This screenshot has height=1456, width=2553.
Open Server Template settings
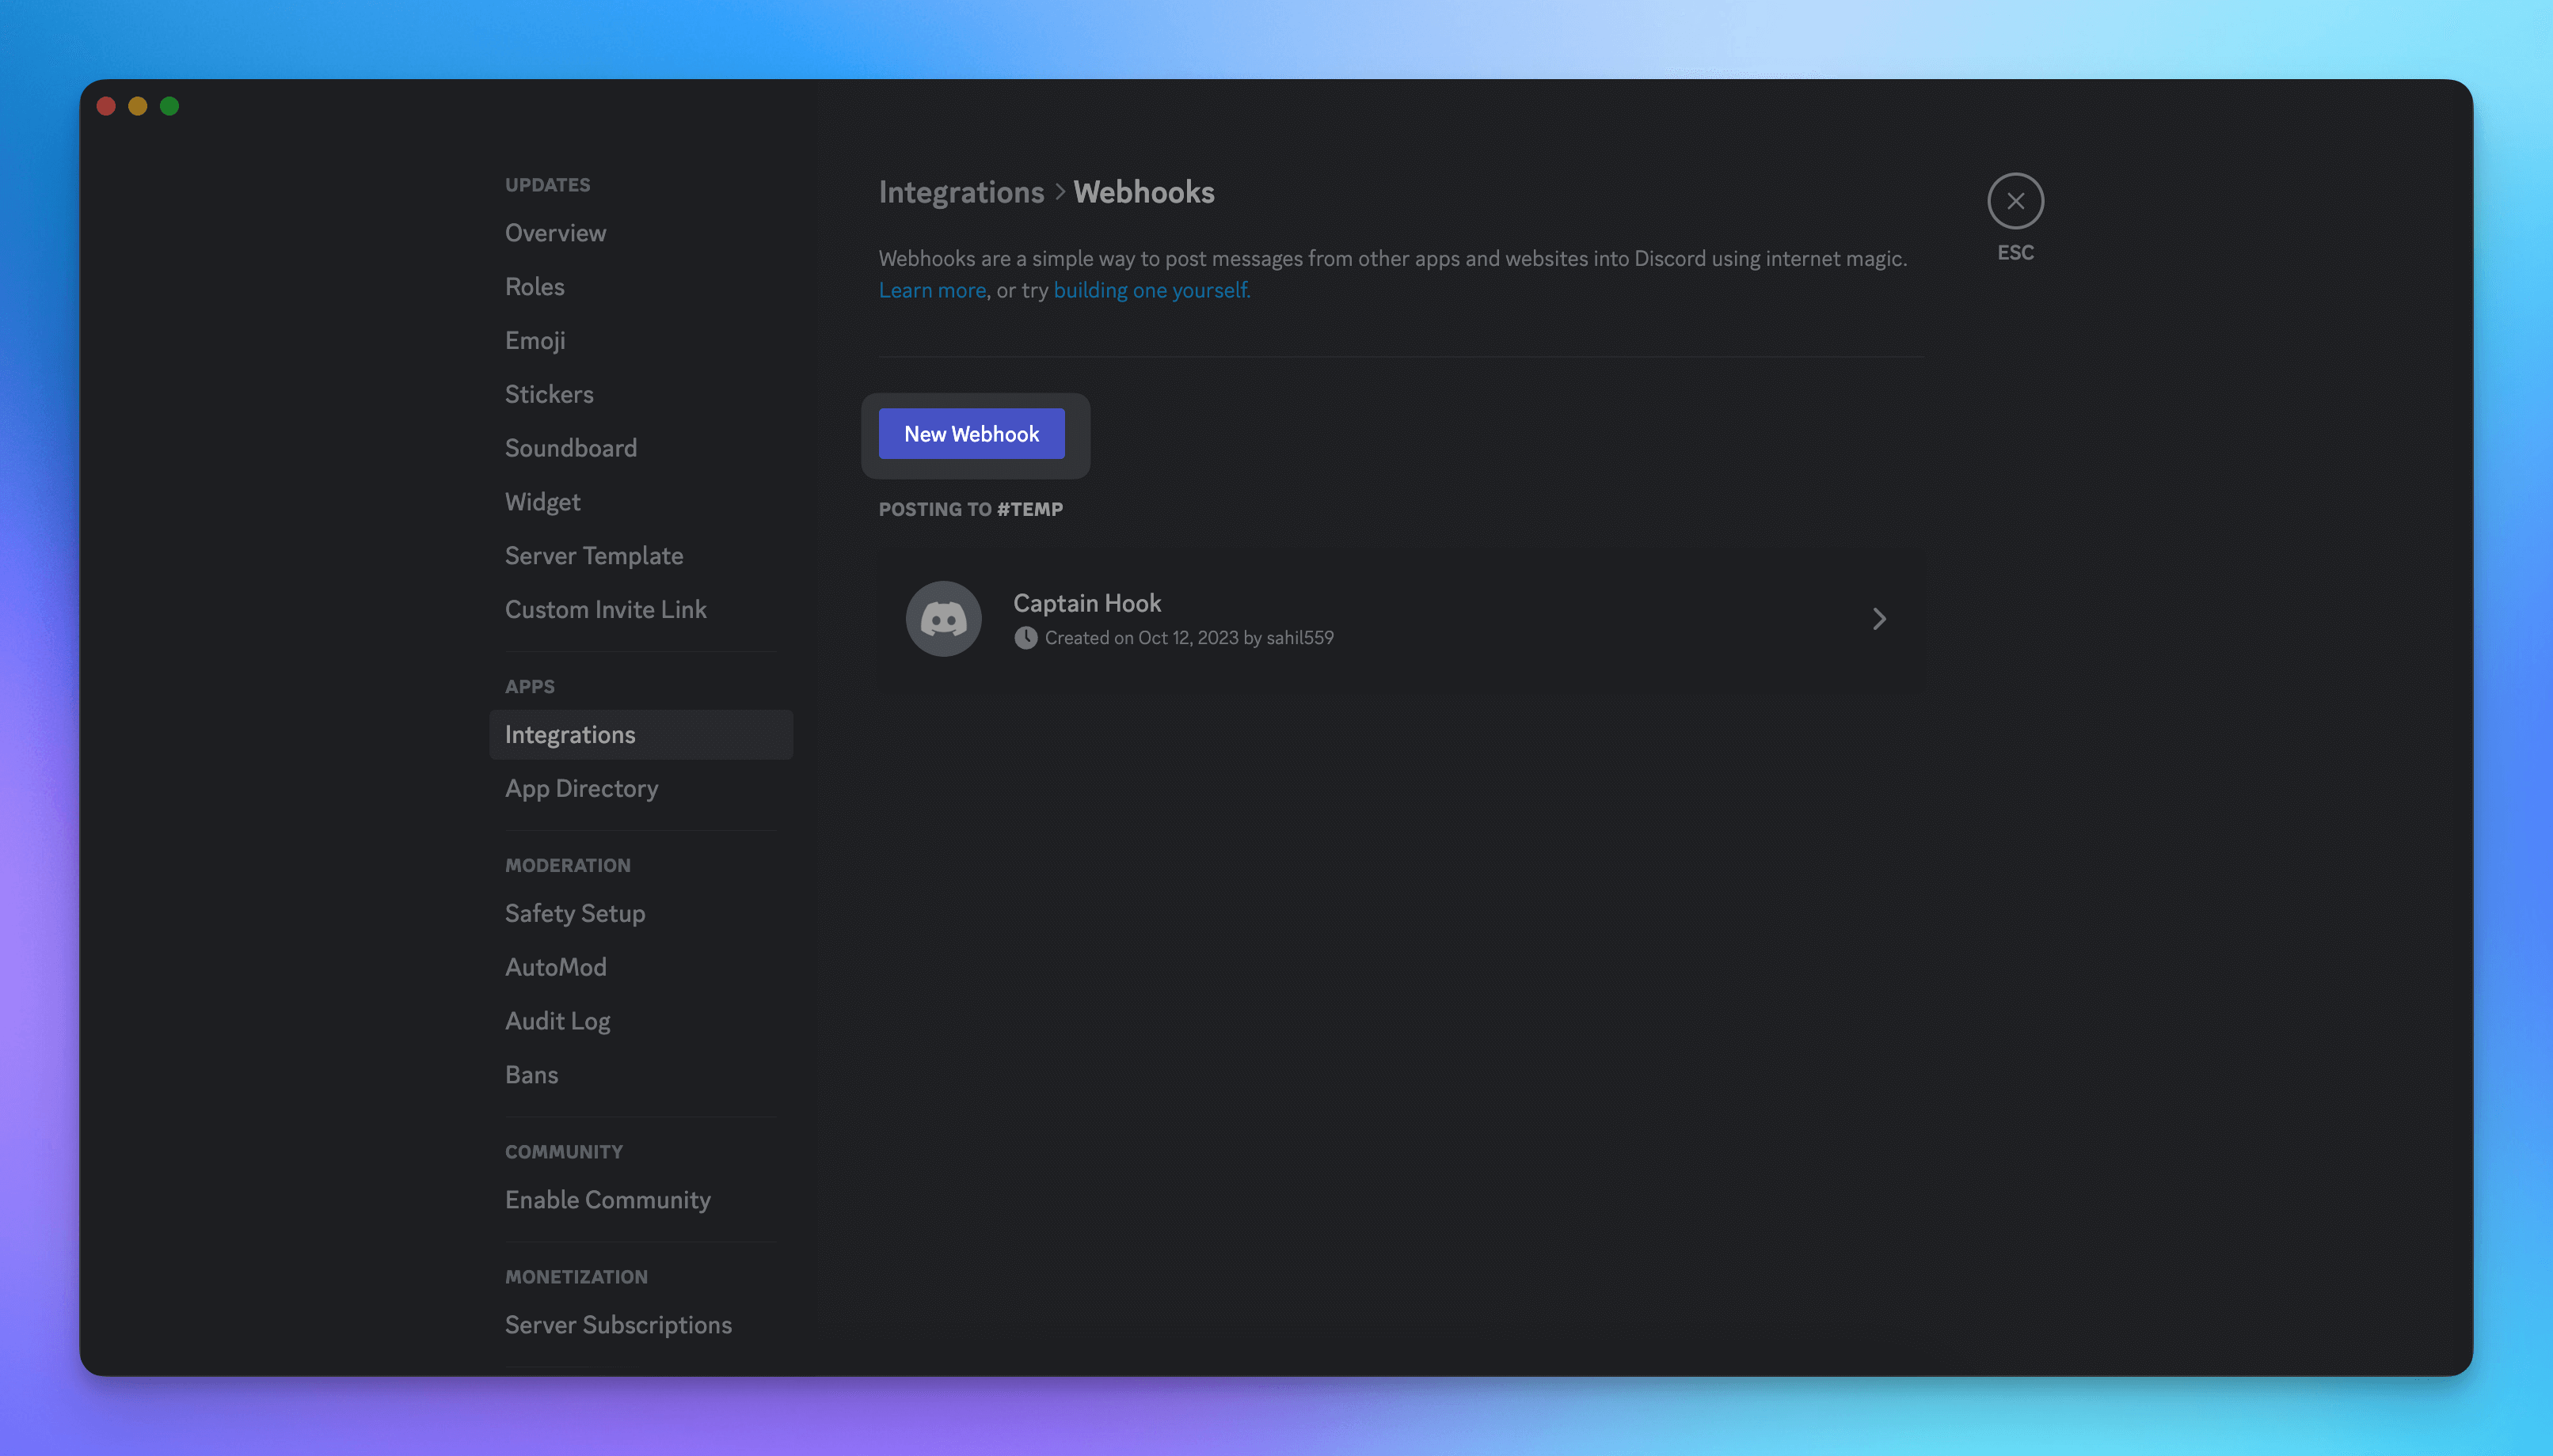(641, 556)
